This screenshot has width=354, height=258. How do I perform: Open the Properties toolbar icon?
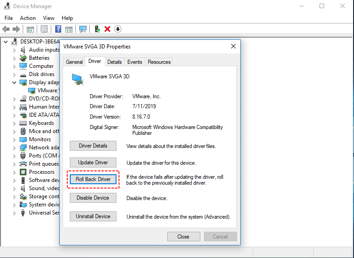click(x=44, y=29)
